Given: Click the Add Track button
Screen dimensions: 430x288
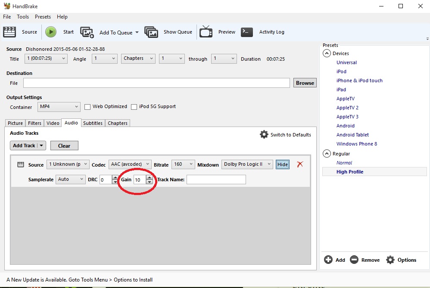Looking at the screenshot, I should point(24,146).
